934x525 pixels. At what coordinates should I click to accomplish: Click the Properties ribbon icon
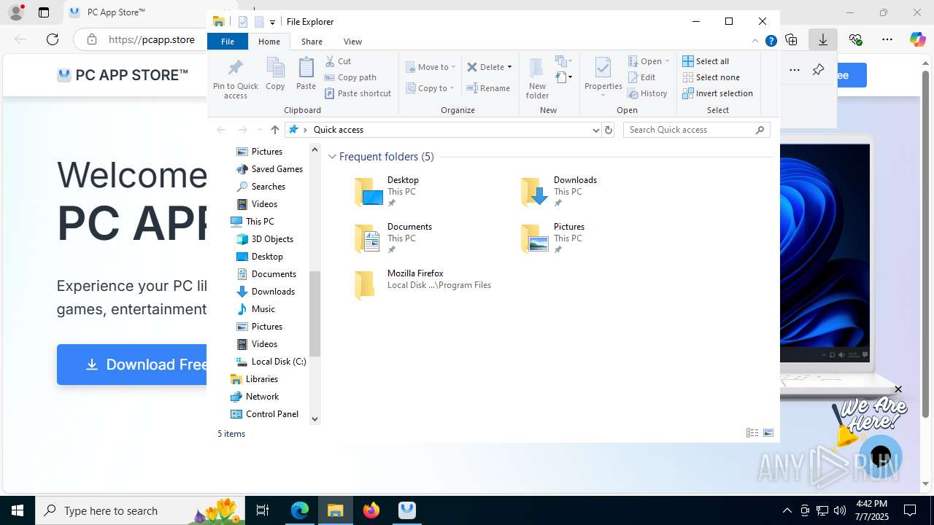[x=603, y=78]
